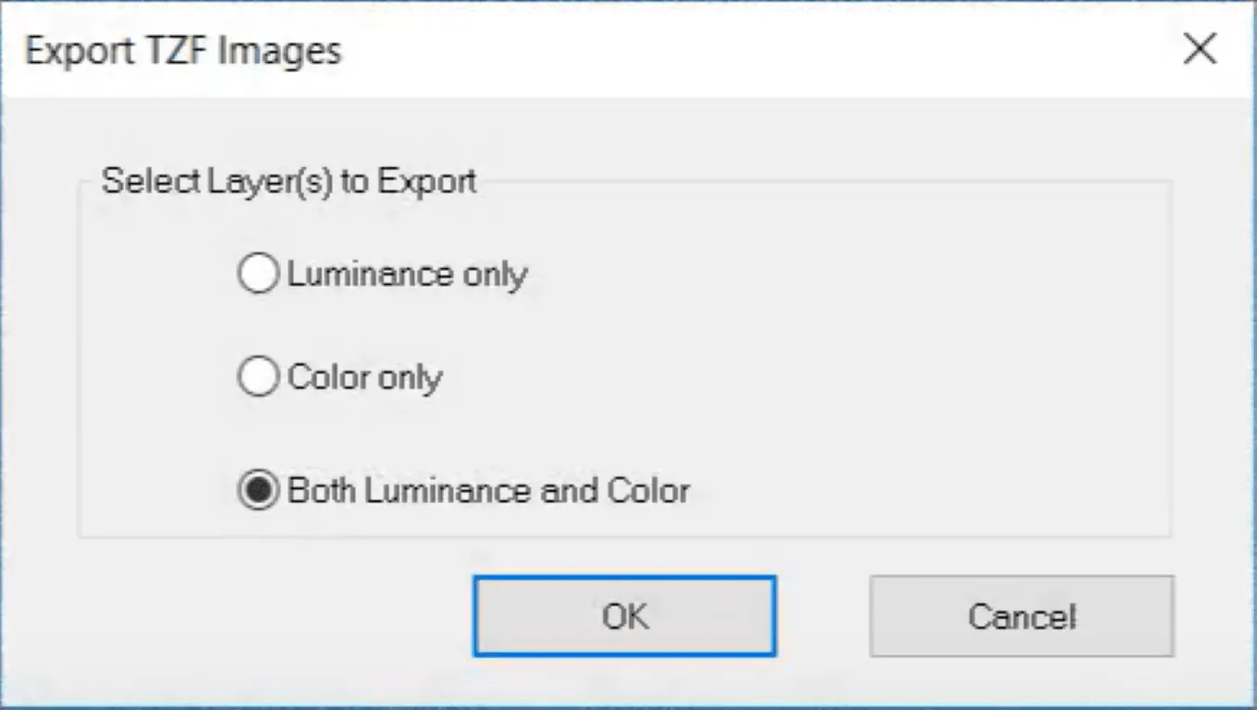Select the Color only radio button
Viewport: 1257px width, 710px height.
(258, 377)
